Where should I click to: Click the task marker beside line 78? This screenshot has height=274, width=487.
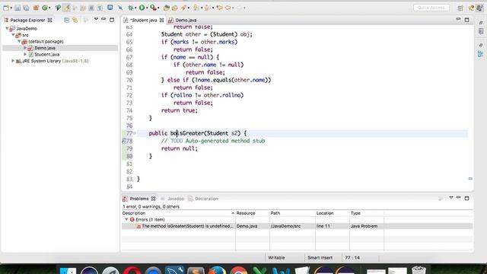(x=124, y=141)
